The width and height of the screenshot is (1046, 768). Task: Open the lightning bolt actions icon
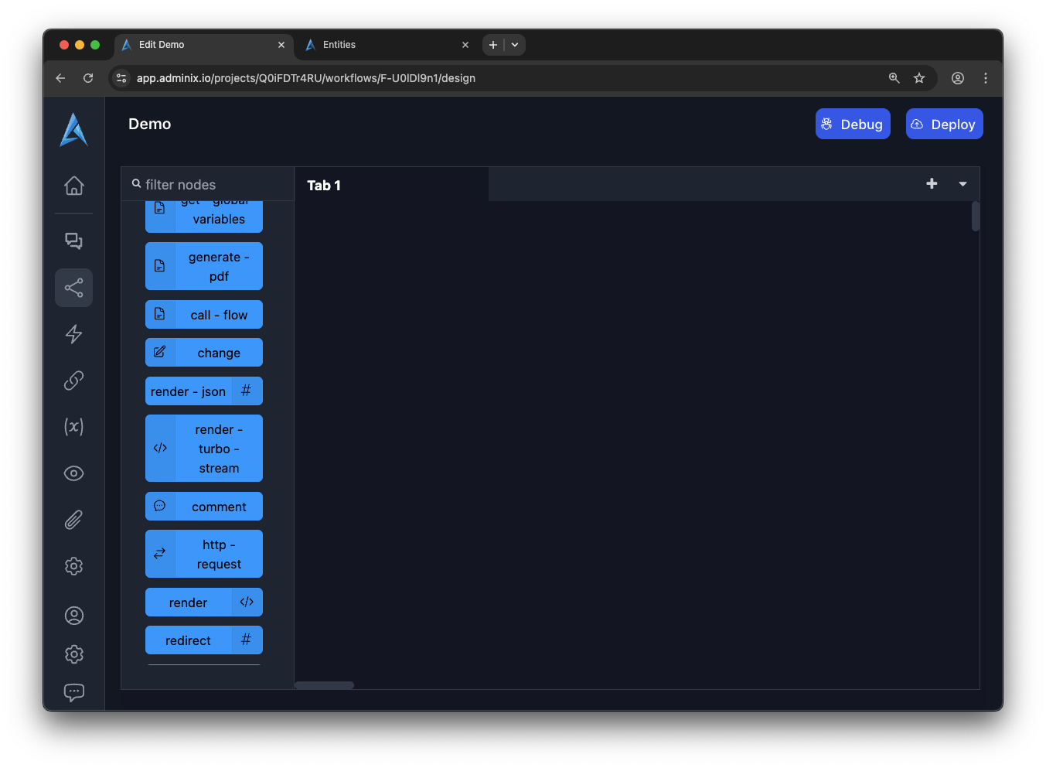(73, 334)
